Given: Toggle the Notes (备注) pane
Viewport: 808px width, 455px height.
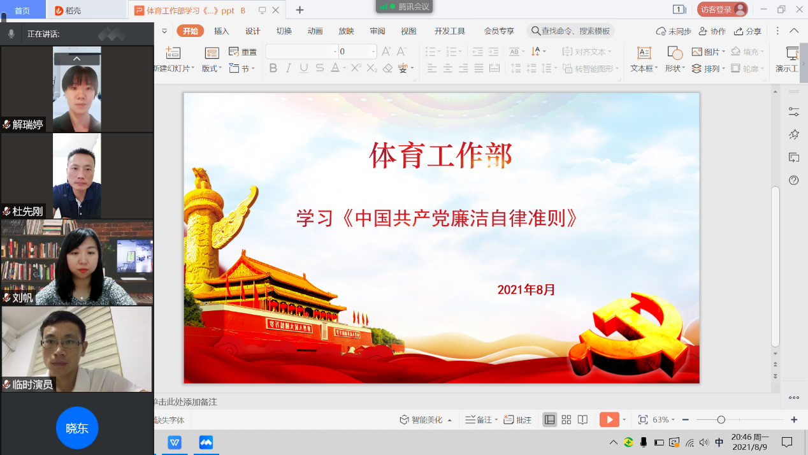Looking at the screenshot, I should 481,420.
